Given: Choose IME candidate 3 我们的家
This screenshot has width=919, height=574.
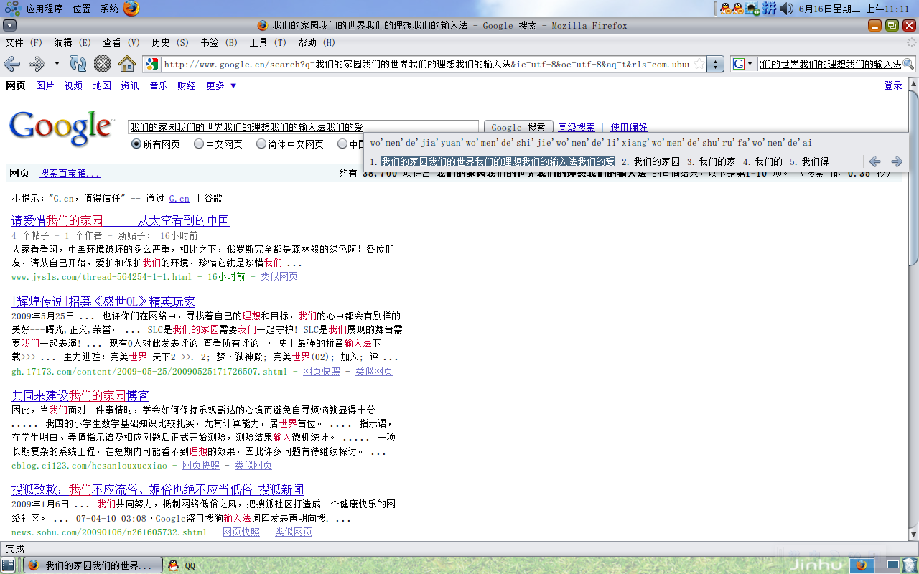Looking at the screenshot, I should click(711, 161).
